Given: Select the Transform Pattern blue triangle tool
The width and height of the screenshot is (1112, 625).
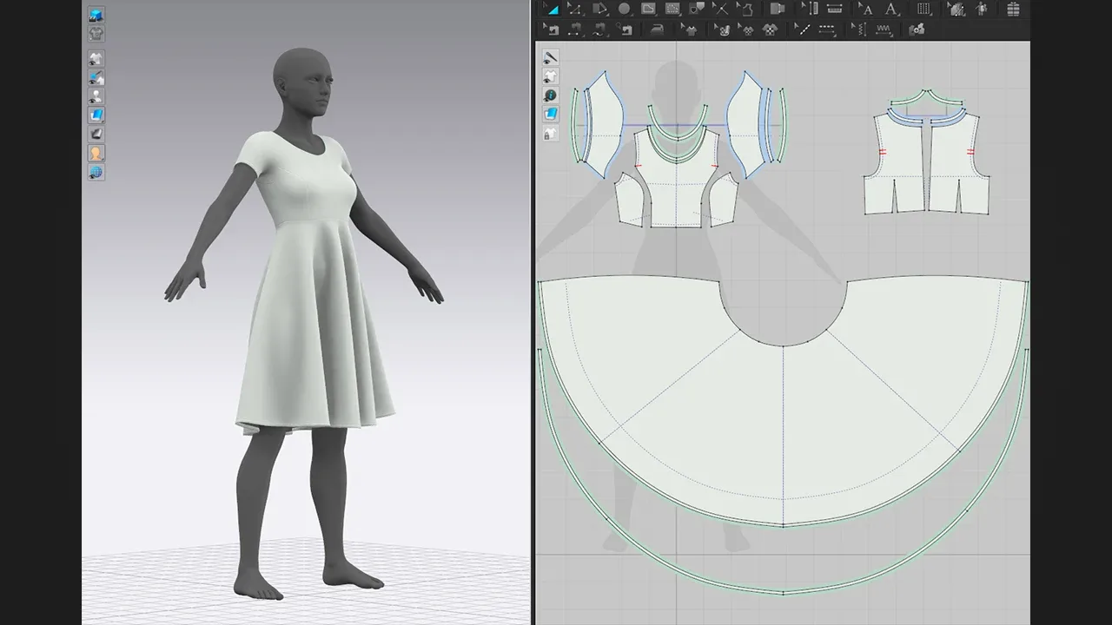Looking at the screenshot, I should (x=551, y=9).
